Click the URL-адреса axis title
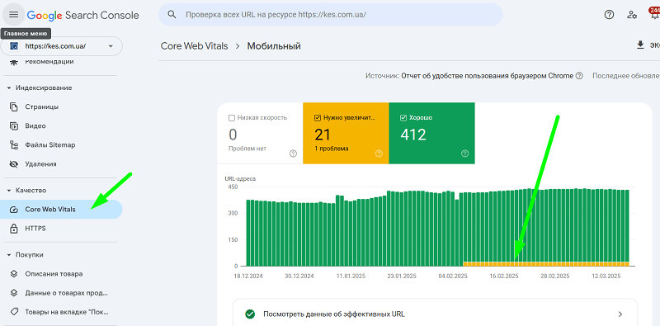 (x=240, y=178)
